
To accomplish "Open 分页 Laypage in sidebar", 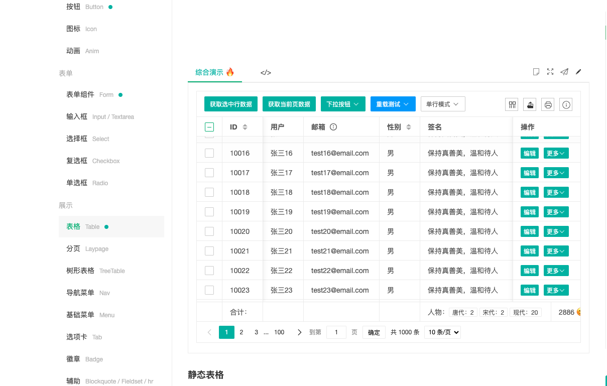I will coord(87,248).
